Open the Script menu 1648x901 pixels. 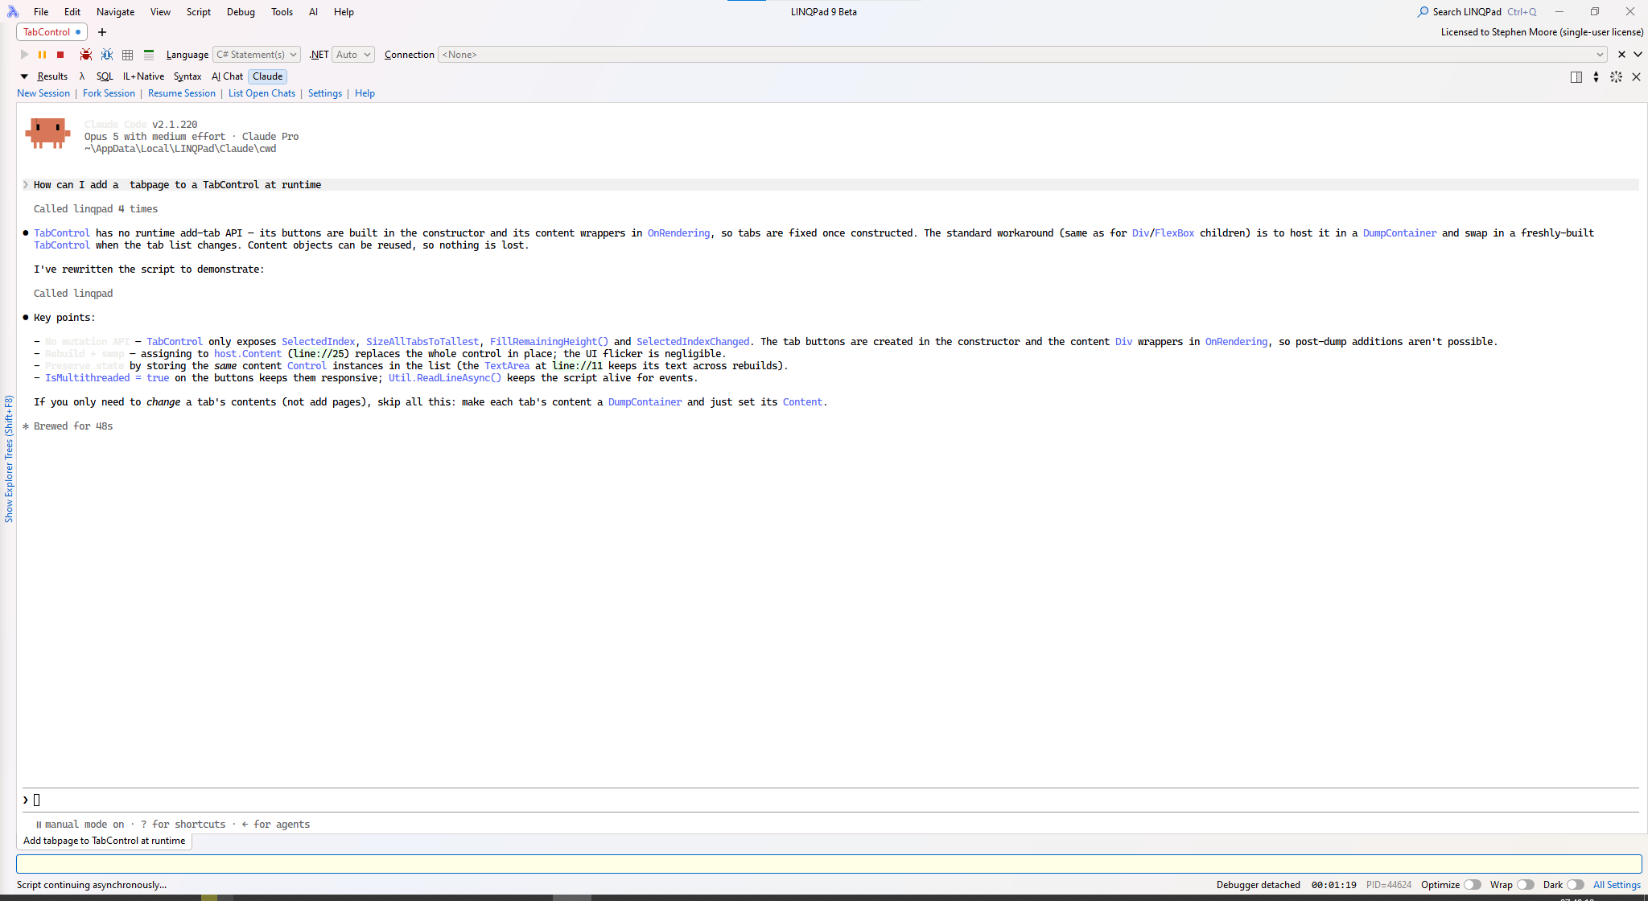pos(198,12)
